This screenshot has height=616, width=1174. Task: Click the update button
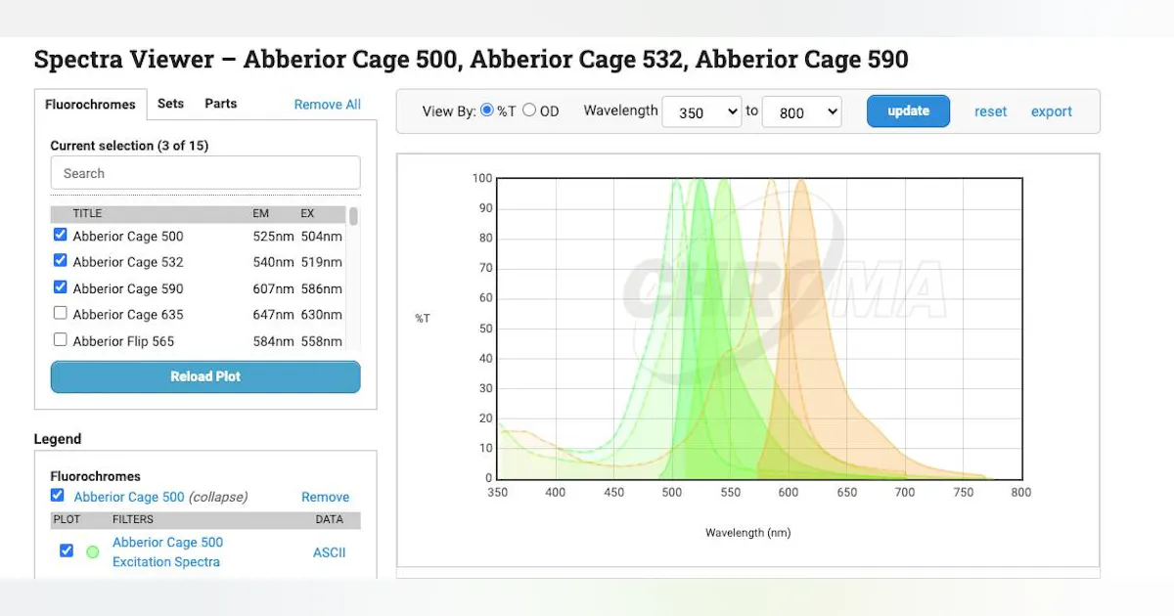pos(908,110)
